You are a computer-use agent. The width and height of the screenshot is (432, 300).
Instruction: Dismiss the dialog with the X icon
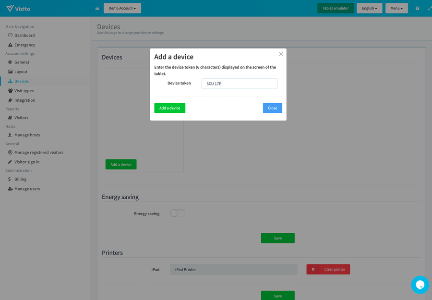(281, 54)
